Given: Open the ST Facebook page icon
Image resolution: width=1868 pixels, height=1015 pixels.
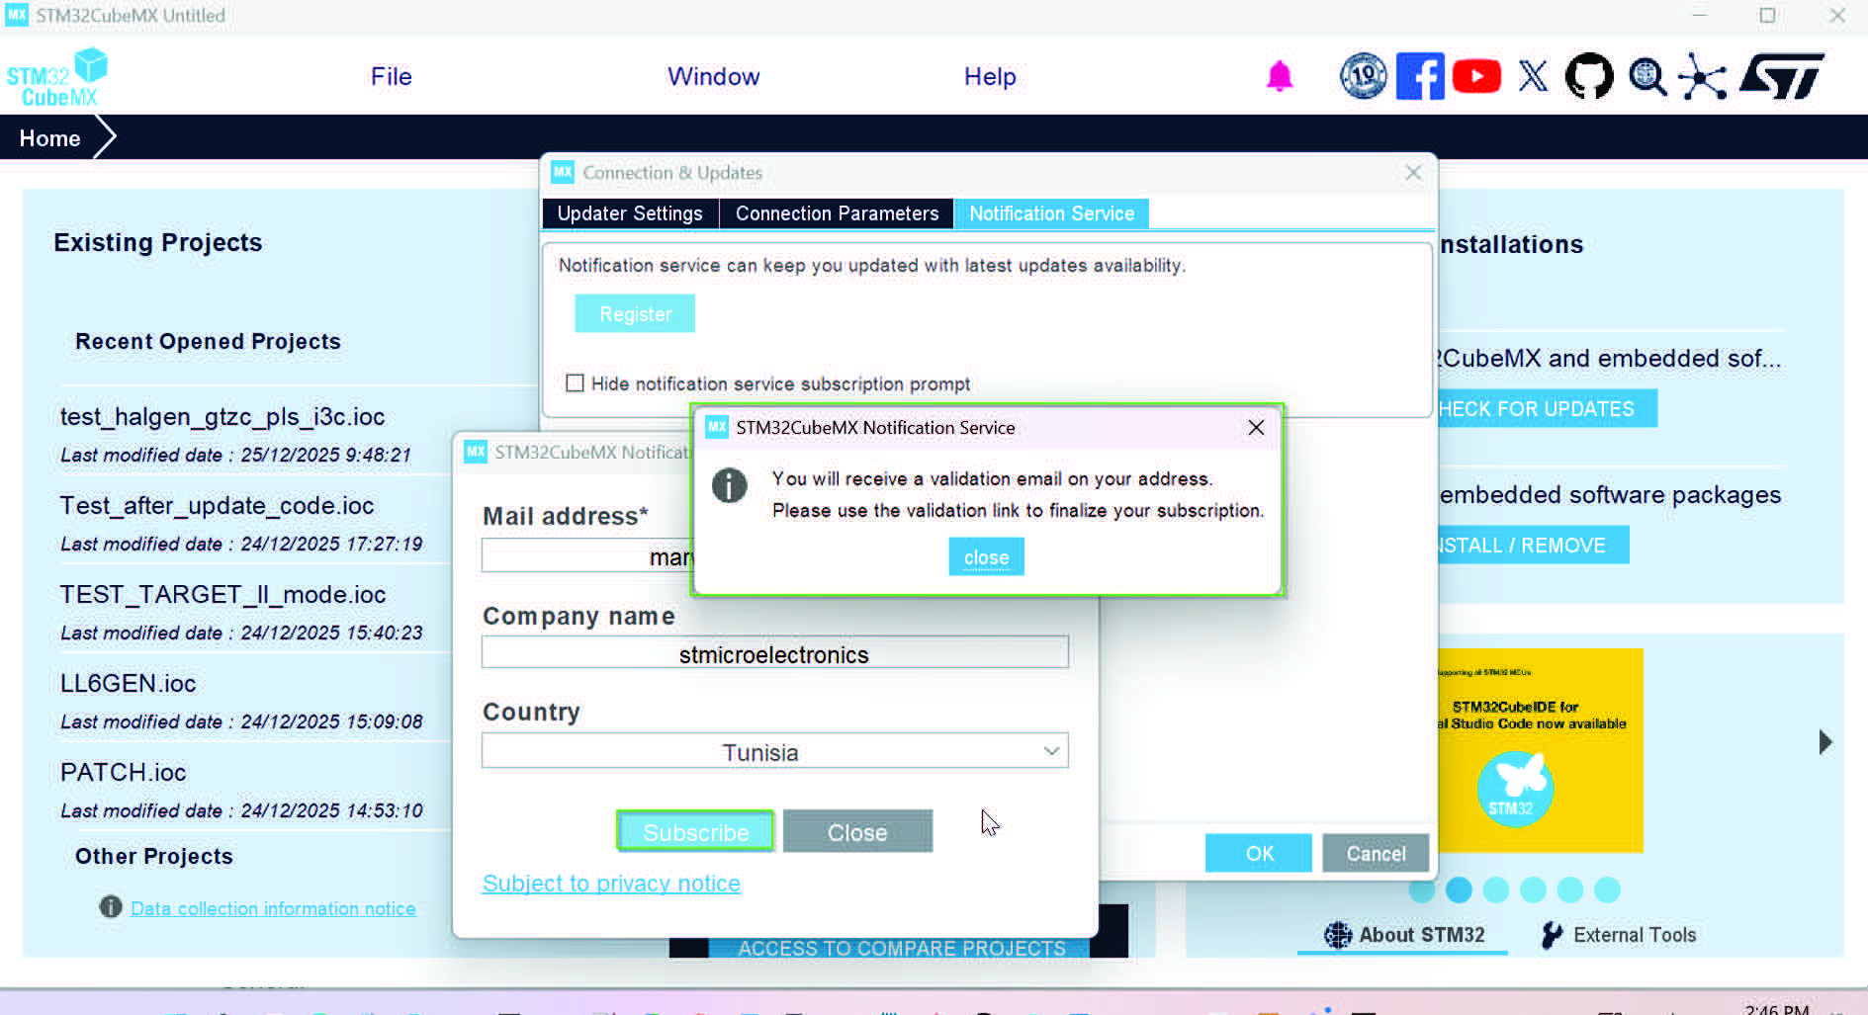Looking at the screenshot, I should click(1420, 76).
